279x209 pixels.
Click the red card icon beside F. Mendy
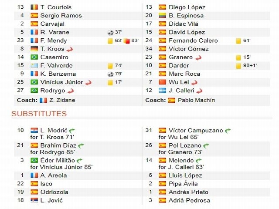coord(127,41)
